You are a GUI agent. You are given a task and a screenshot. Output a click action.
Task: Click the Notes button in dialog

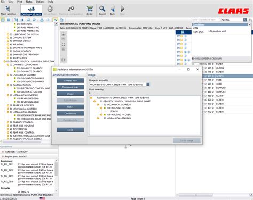point(70,107)
